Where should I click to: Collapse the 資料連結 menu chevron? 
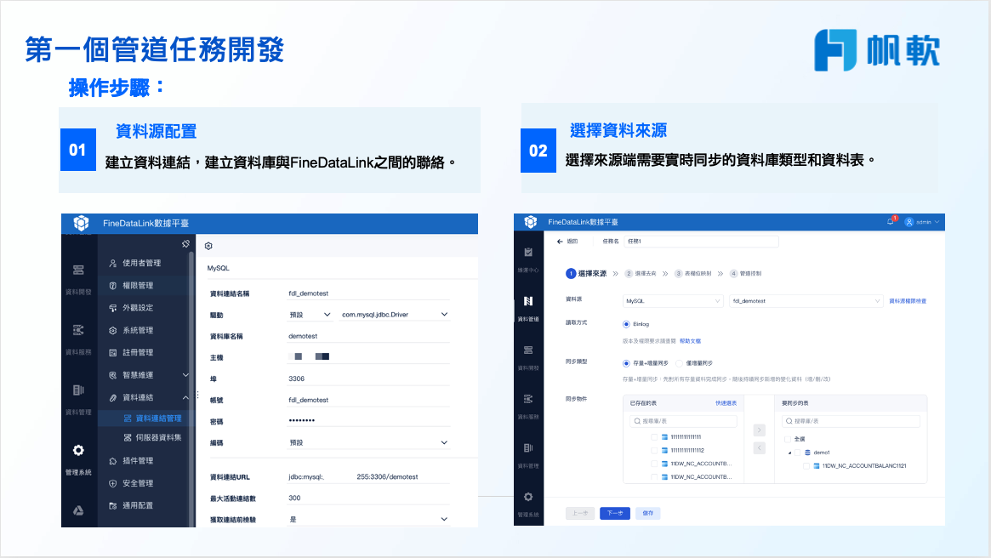pyautogui.click(x=185, y=397)
